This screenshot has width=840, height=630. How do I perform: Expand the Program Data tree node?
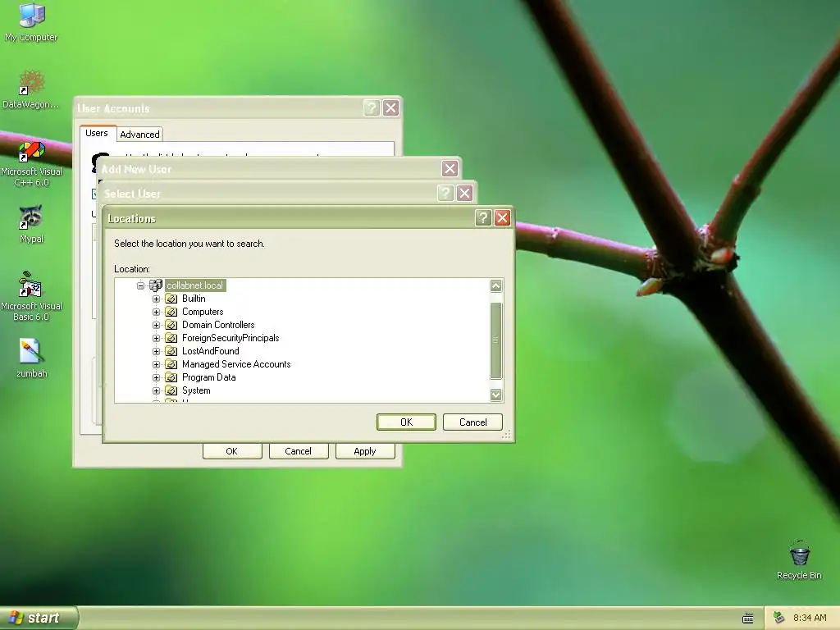pyautogui.click(x=156, y=377)
